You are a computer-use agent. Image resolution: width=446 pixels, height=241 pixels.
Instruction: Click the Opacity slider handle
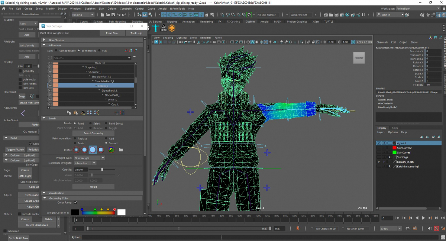[x=102, y=169]
